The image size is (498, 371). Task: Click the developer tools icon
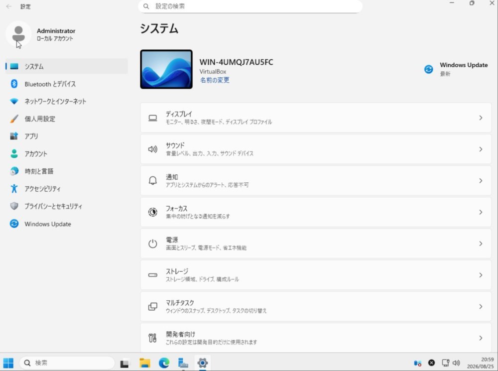pyautogui.click(x=153, y=338)
